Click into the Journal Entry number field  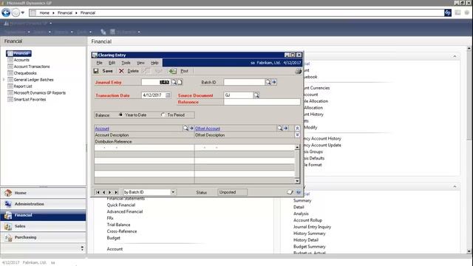(x=156, y=82)
